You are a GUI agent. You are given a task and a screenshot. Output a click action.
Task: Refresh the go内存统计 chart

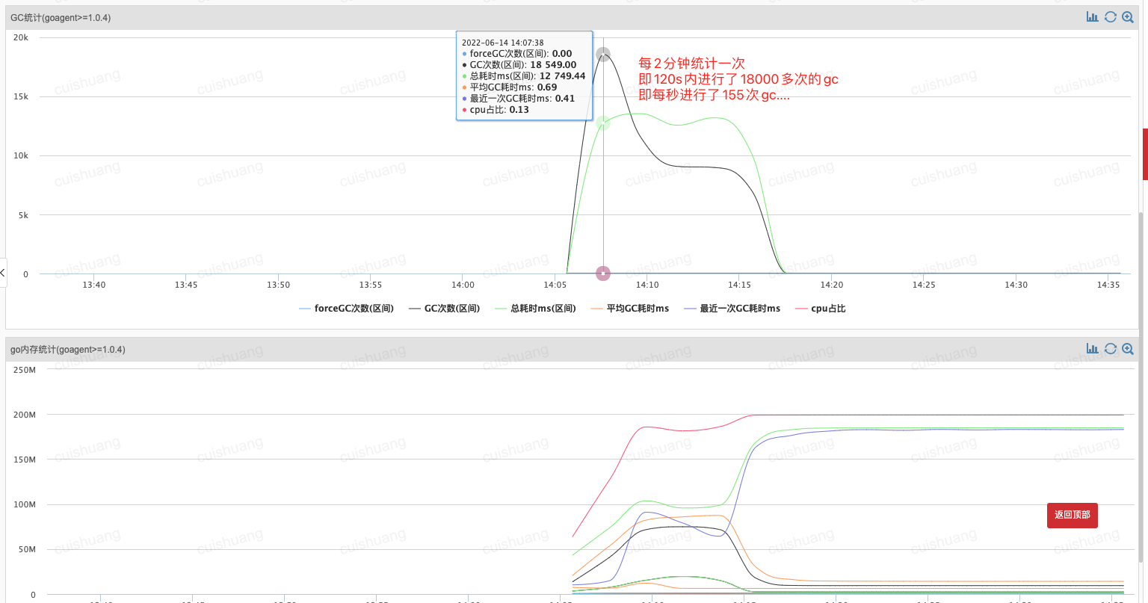click(1110, 349)
